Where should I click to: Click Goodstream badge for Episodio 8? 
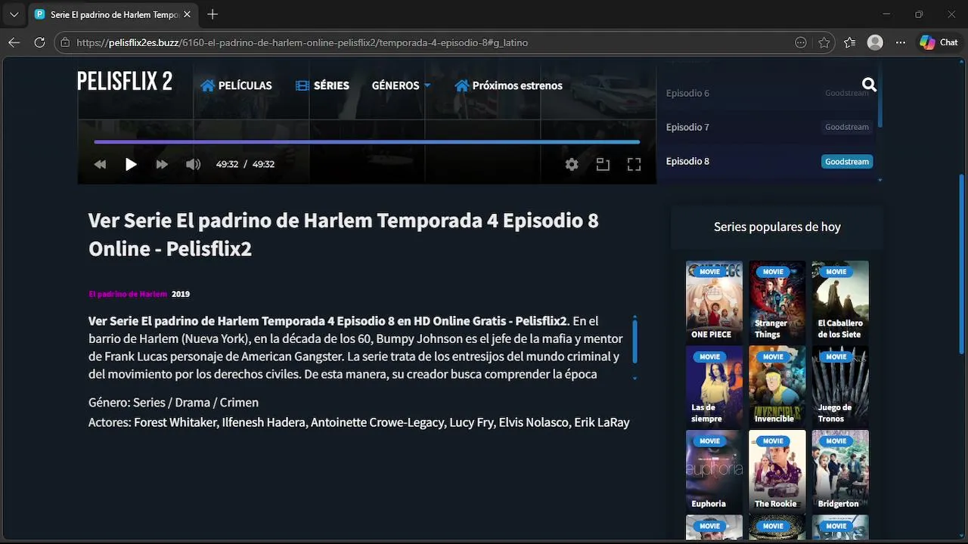[x=847, y=162]
